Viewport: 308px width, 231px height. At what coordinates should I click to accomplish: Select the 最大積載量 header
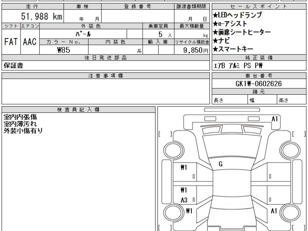click(192, 26)
